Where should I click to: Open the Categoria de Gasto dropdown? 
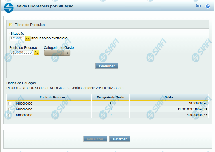[57, 53]
